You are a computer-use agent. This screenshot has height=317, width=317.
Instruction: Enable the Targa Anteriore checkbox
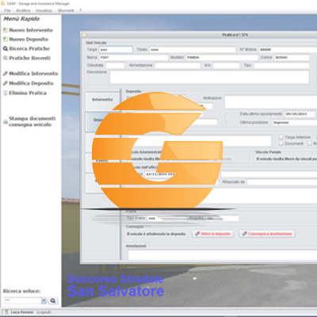(x=281, y=137)
